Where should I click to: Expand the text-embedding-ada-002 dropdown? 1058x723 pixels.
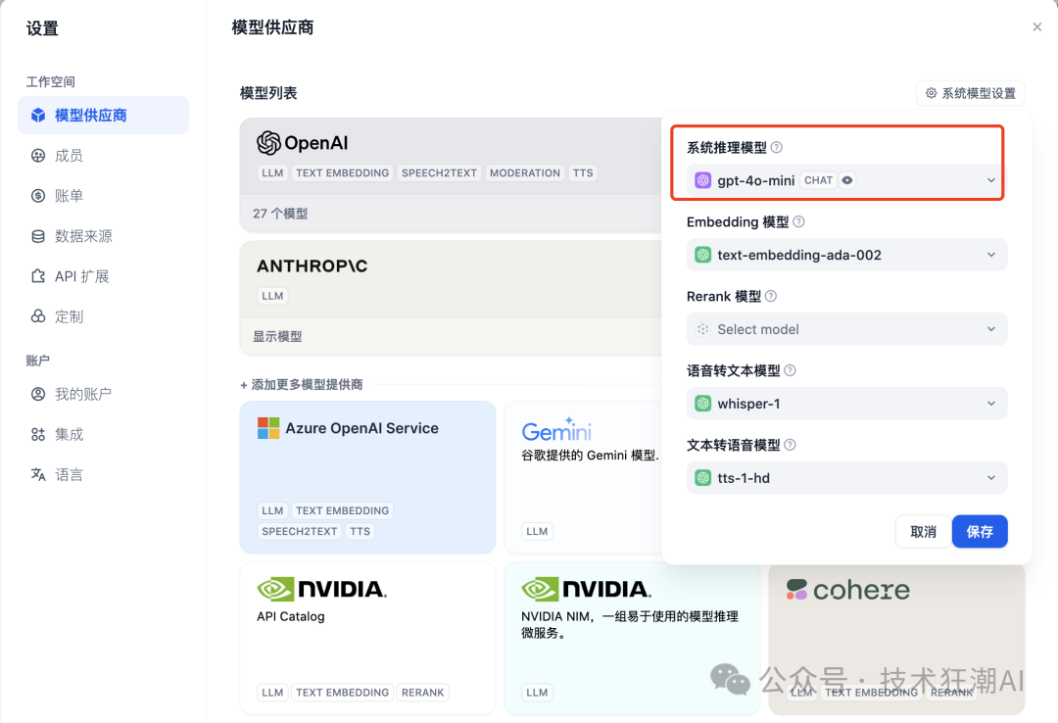point(846,255)
